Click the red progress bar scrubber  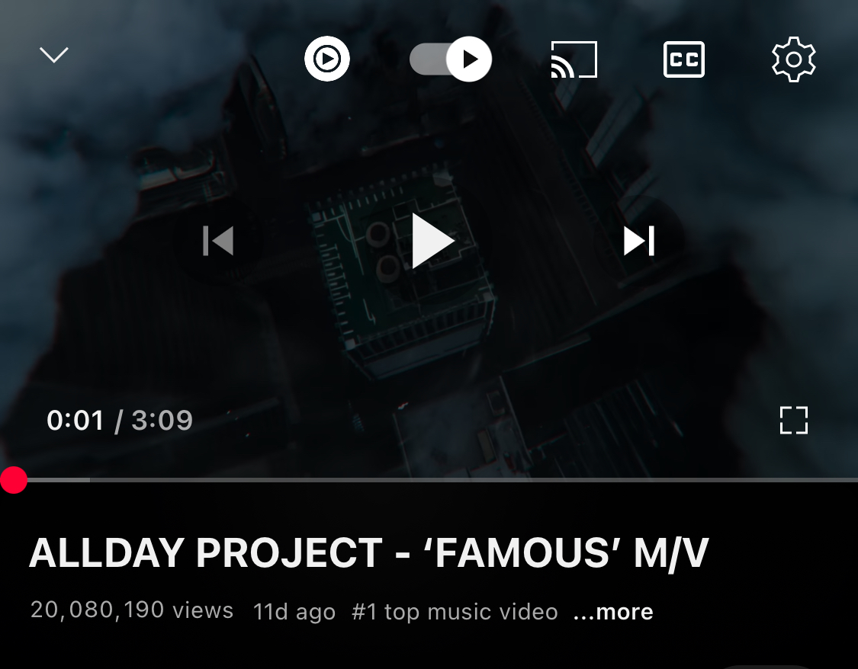tap(13, 480)
